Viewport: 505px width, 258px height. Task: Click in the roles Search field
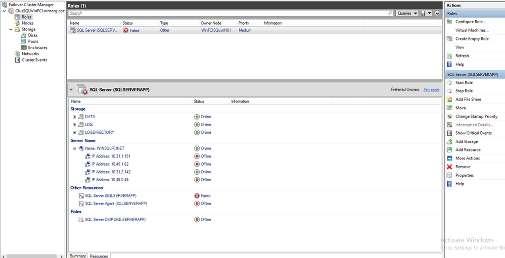coord(227,13)
